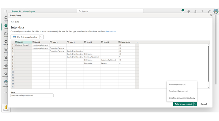Open settings gear icon

[x=189, y=11]
